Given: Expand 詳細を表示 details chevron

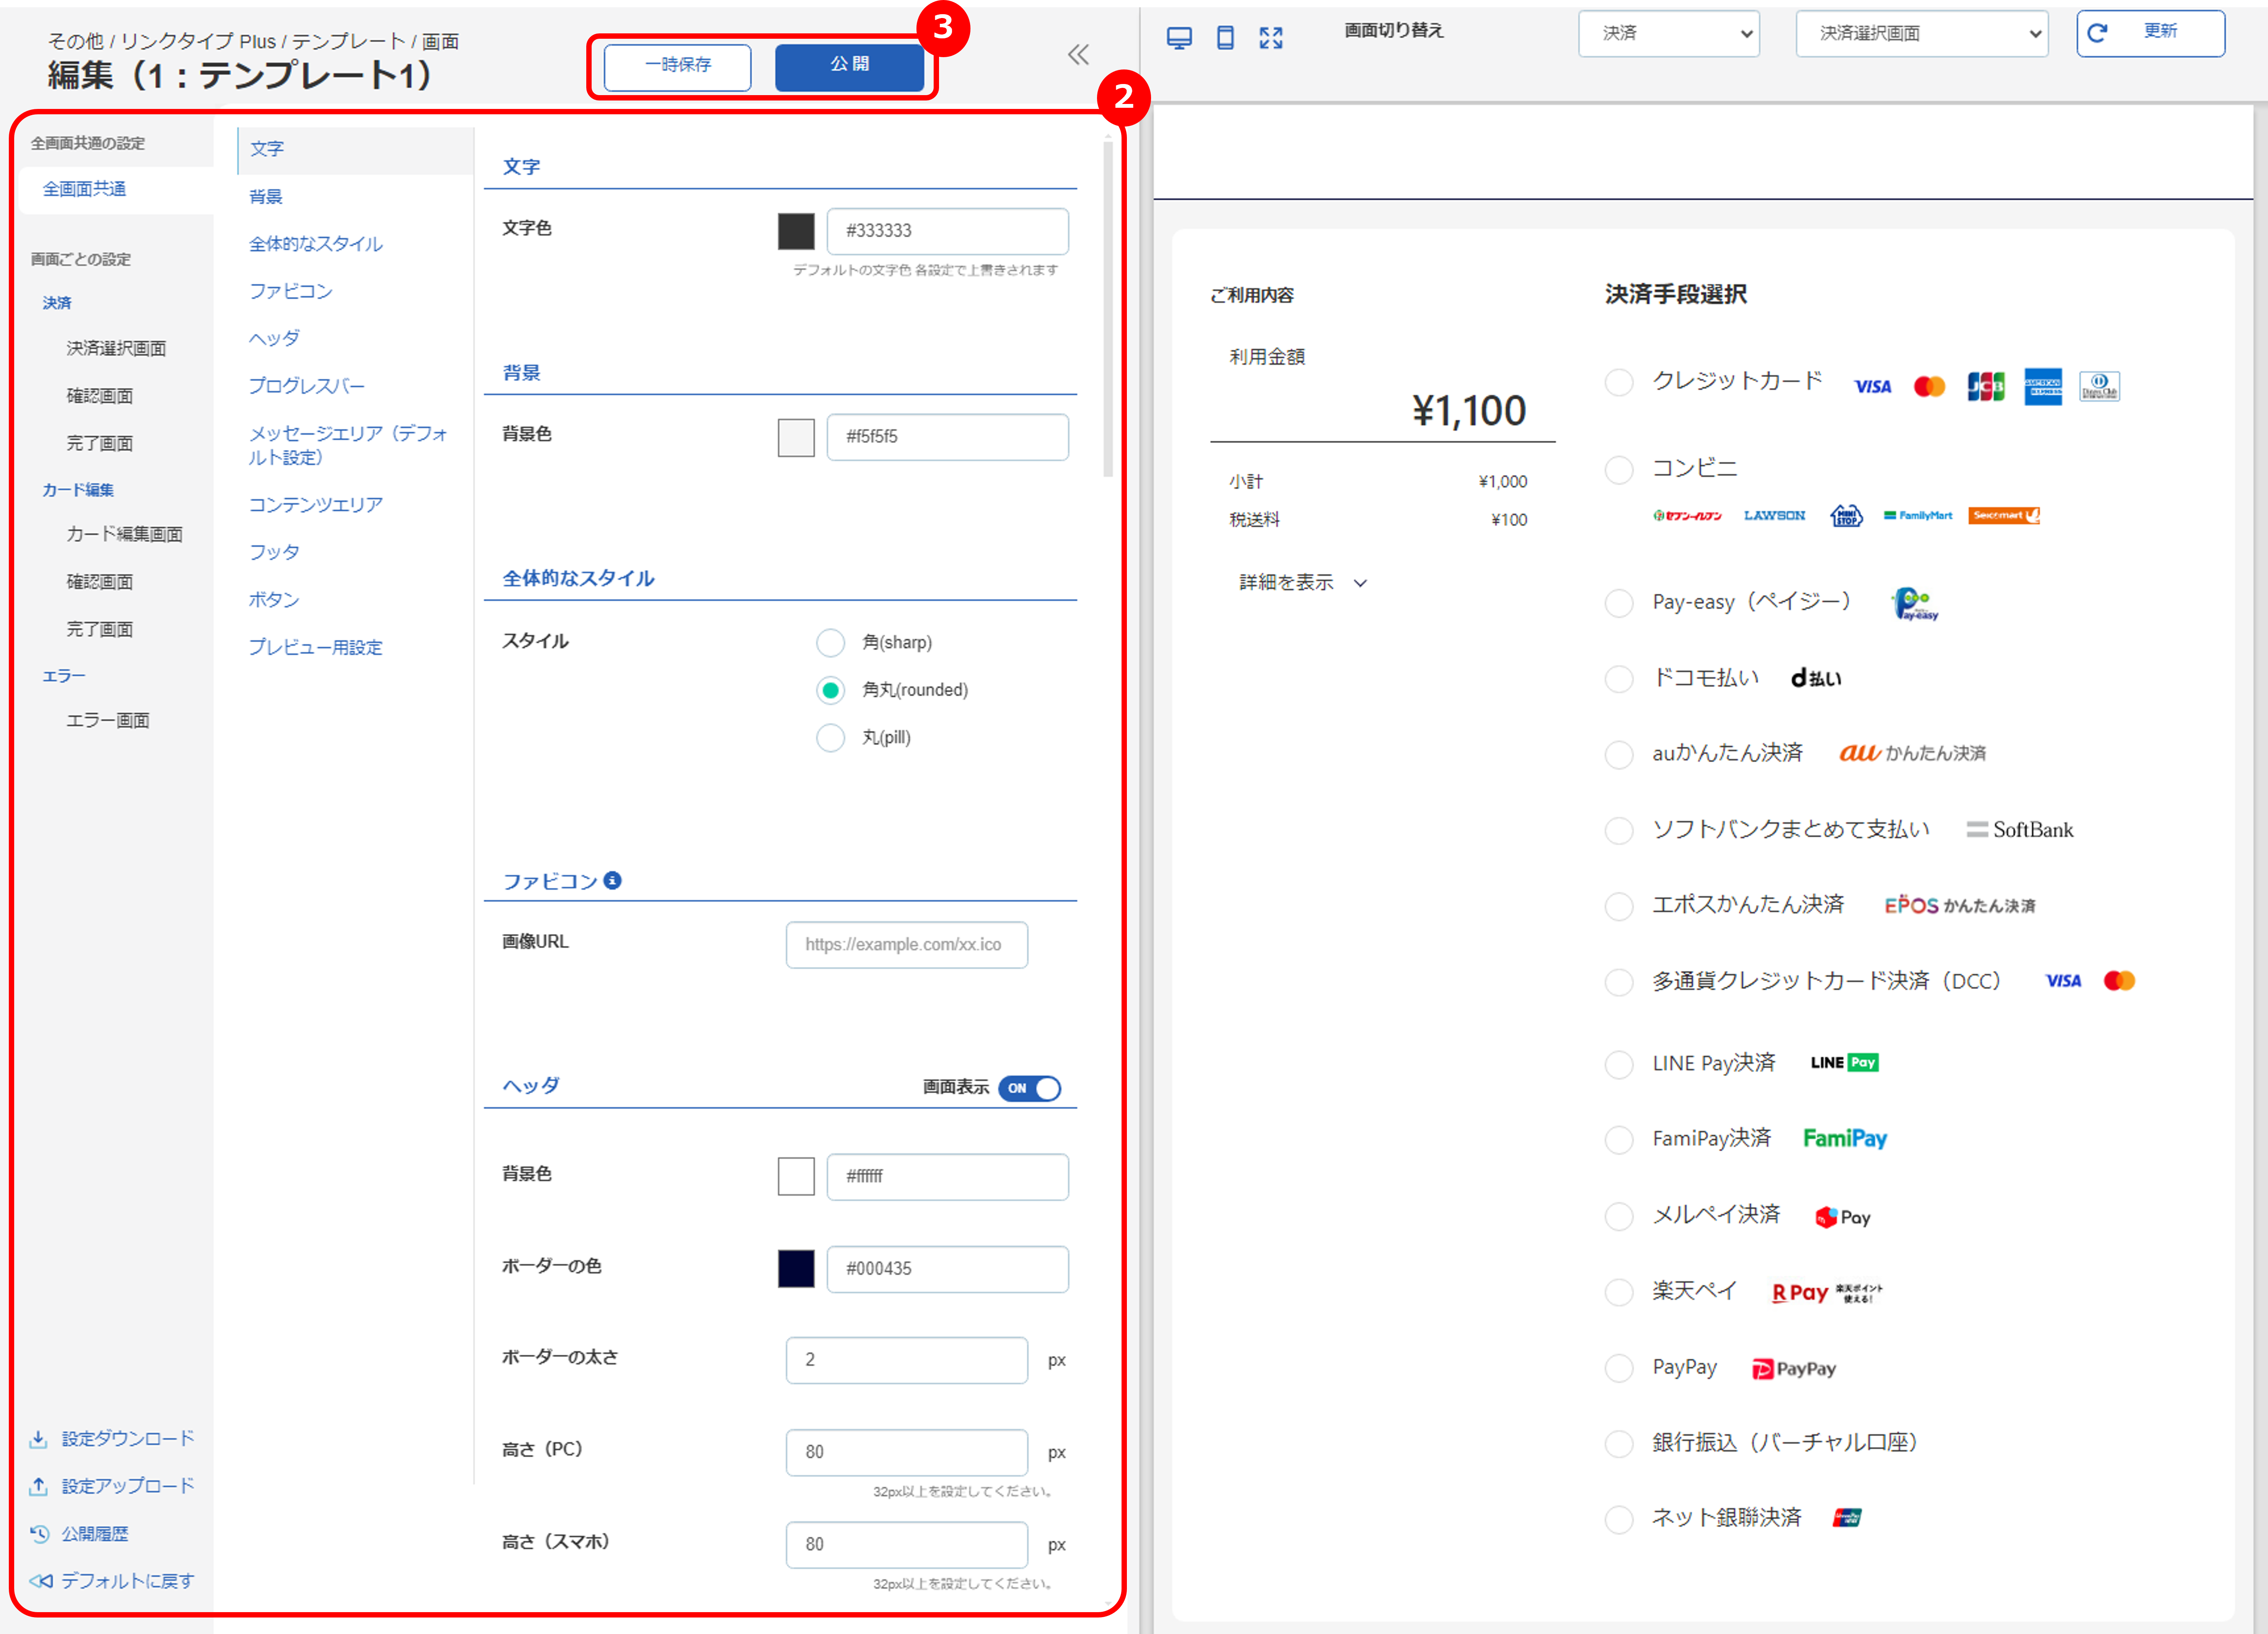Looking at the screenshot, I should click(x=1360, y=583).
